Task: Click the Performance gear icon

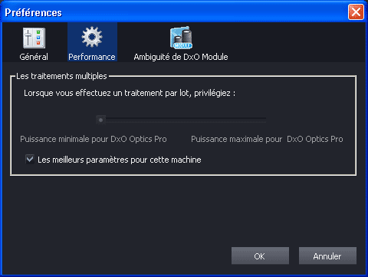Action: pyautogui.click(x=92, y=37)
